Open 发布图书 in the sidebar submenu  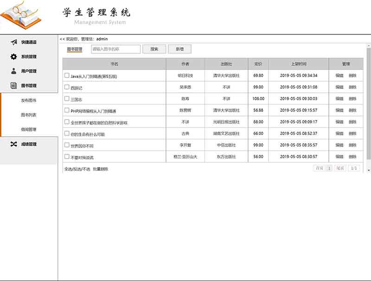tap(28, 100)
